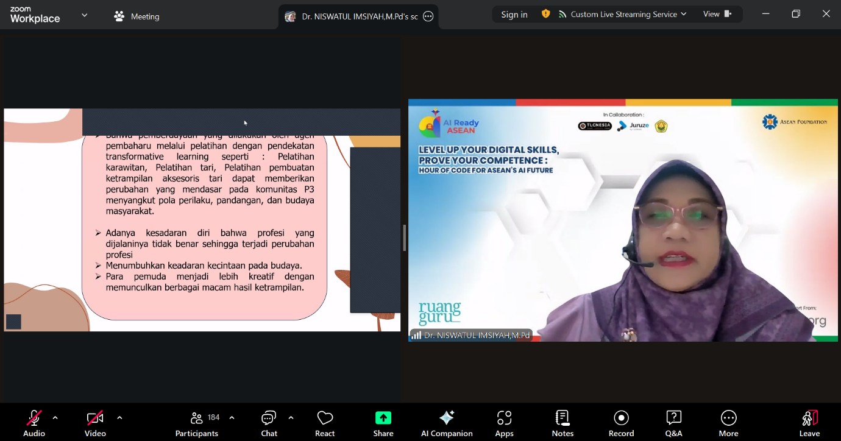
Task: Toggle meeting Record
Action: click(x=621, y=423)
